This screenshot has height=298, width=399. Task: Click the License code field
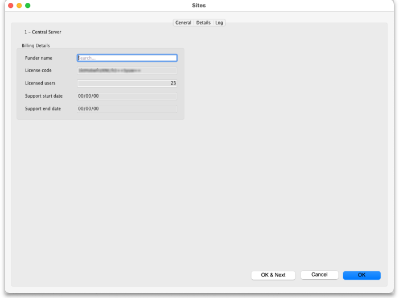click(x=127, y=70)
